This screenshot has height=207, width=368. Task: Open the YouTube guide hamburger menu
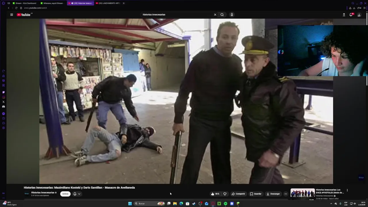tap(11, 15)
